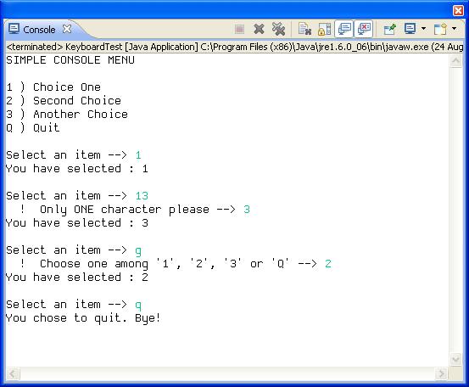The height and width of the screenshot is (387, 469).
Task: Select the Console tab
Action: point(39,30)
